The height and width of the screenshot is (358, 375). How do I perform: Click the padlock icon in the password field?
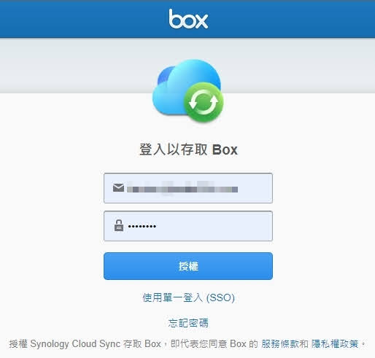[x=119, y=225]
